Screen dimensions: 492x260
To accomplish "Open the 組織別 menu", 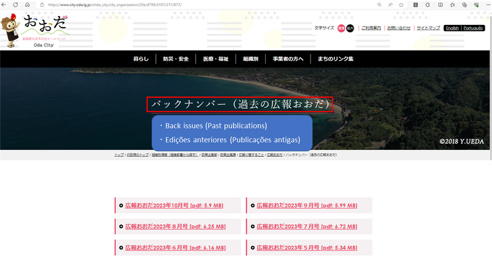I will pyautogui.click(x=250, y=59).
